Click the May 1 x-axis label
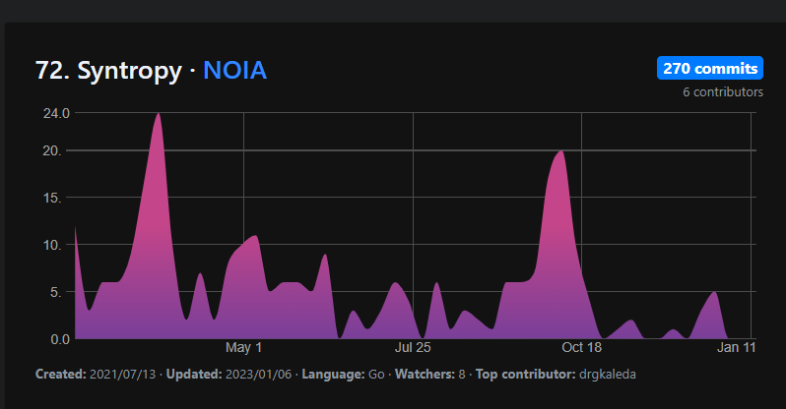The height and width of the screenshot is (409, 786). [x=243, y=347]
